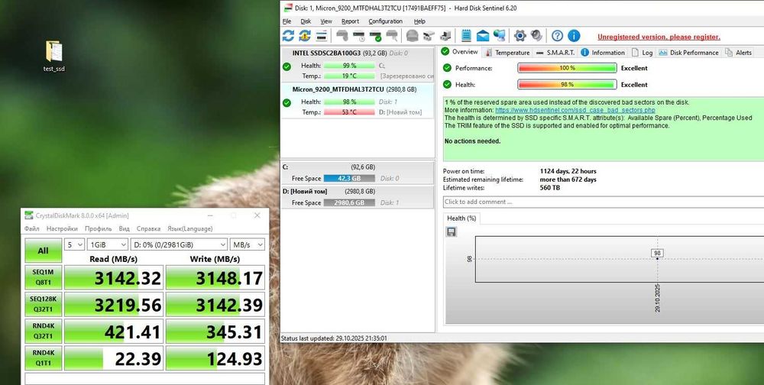This screenshot has height=385, width=764.
Task: Open the test_ssd folder on desktop
Action: (x=53, y=56)
